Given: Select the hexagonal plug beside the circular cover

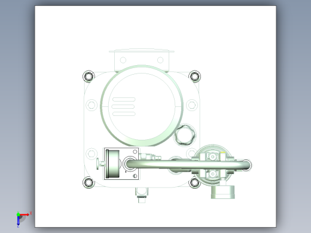Looking at the screenshot, I should point(185,135).
